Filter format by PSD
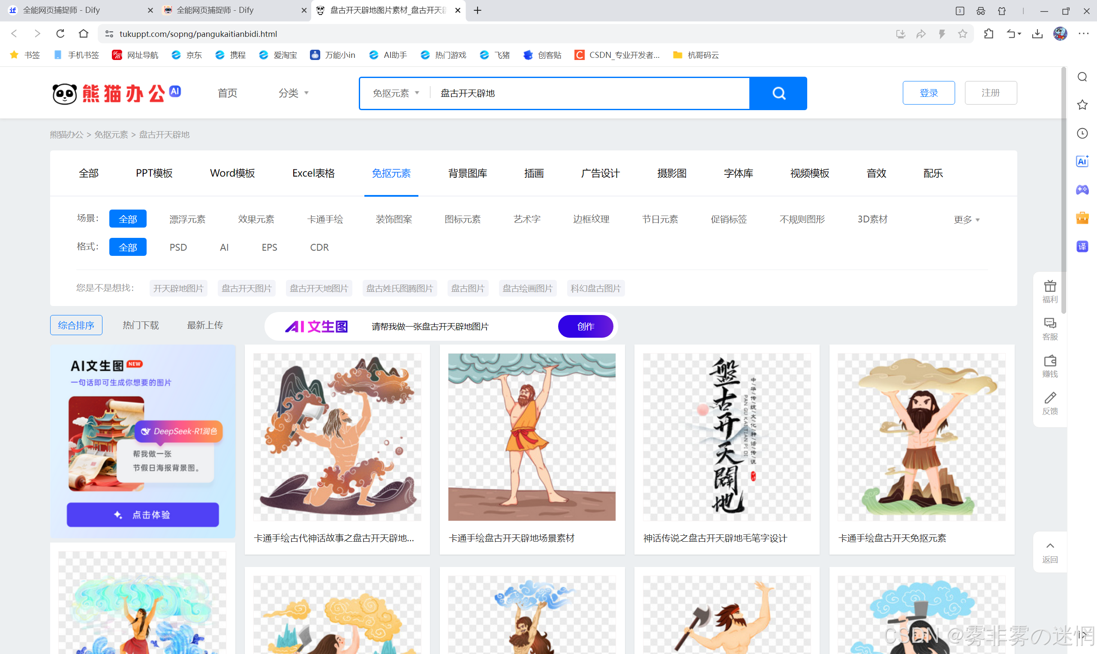Image resolution: width=1097 pixels, height=654 pixels. pyautogui.click(x=178, y=247)
